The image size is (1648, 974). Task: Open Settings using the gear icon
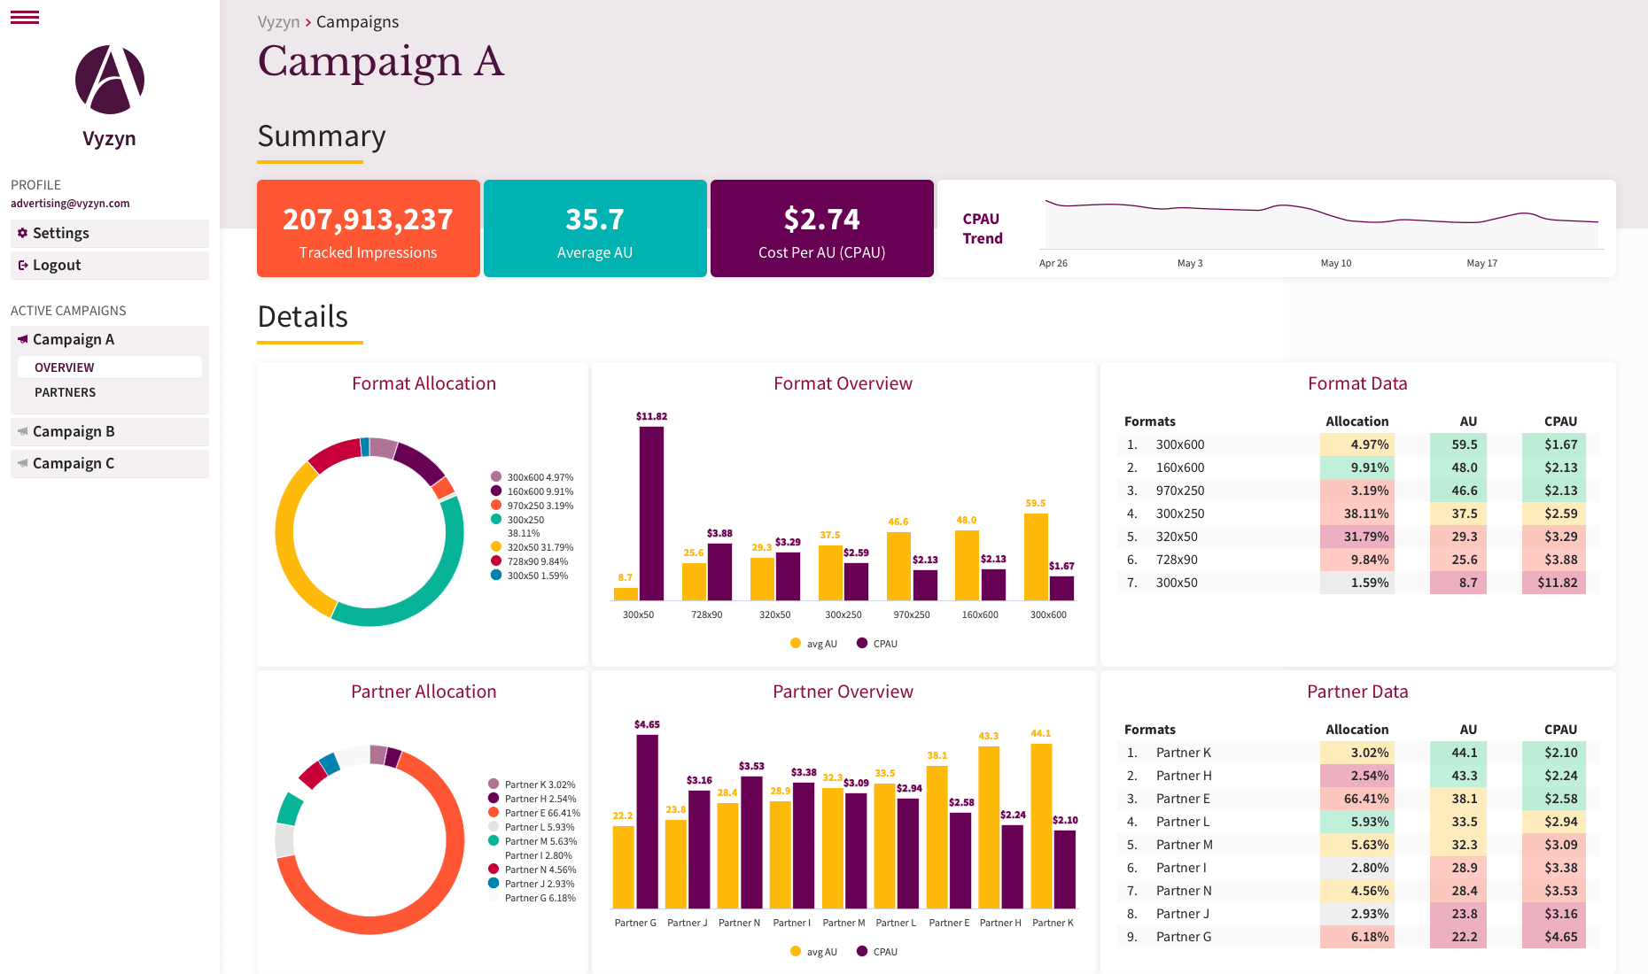point(22,233)
